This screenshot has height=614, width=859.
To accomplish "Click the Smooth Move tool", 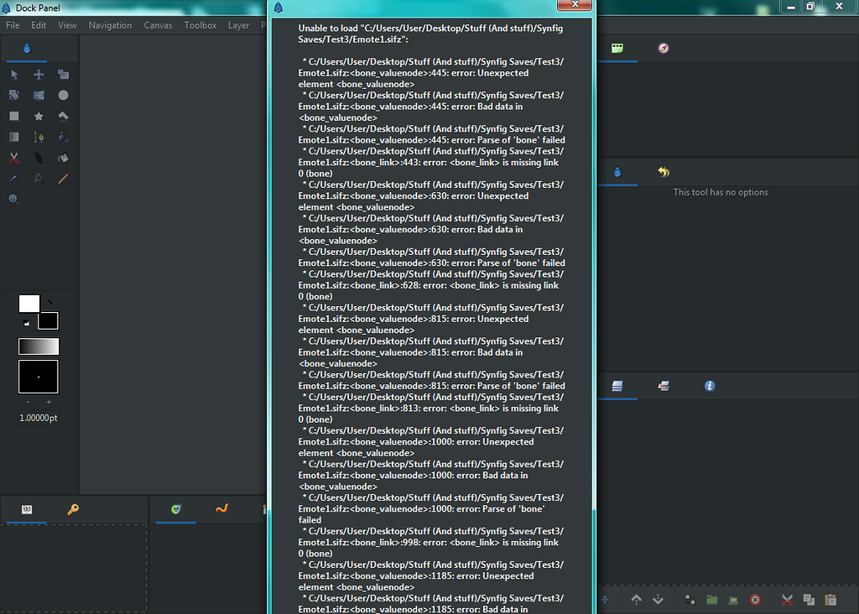I will (x=39, y=75).
